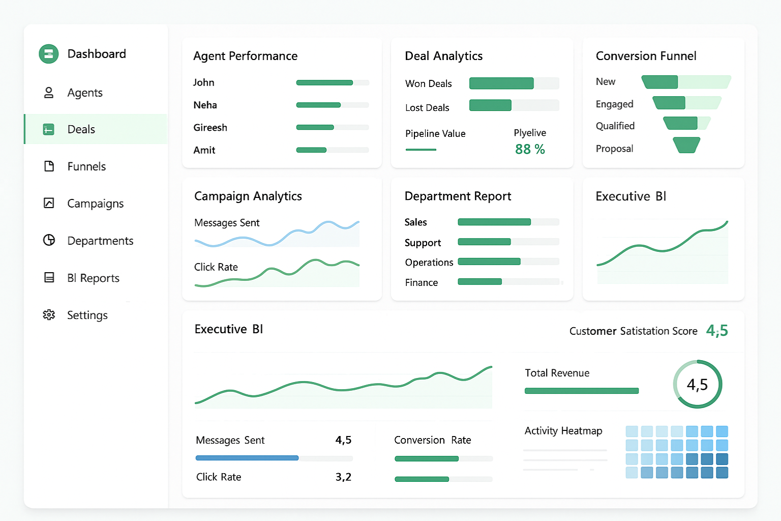781x521 pixels.
Task: Click the Customer Satisfaction Score 4,5
Action: 717,331
